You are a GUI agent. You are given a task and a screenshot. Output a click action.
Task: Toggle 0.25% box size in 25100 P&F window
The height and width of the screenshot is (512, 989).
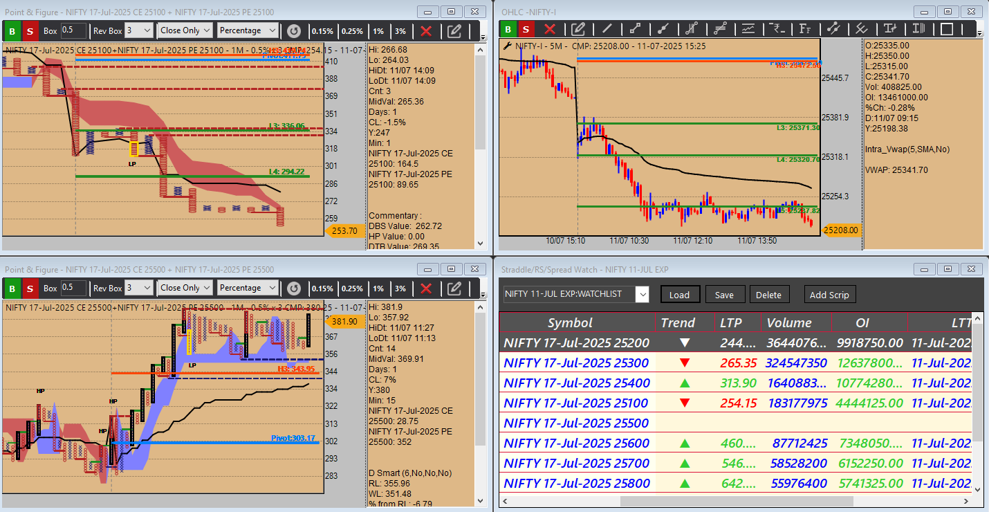click(352, 30)
